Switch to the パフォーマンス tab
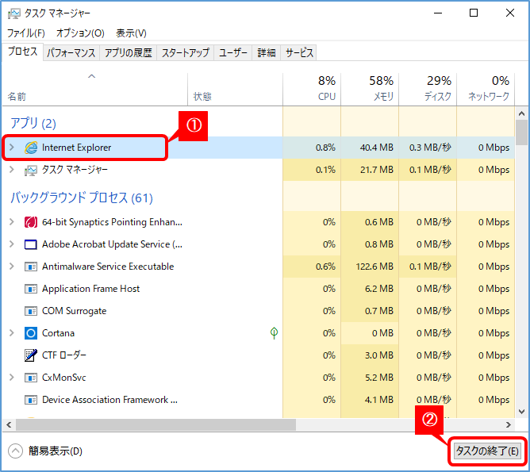This screenshot has width=530, height=472. pos(71,53)
